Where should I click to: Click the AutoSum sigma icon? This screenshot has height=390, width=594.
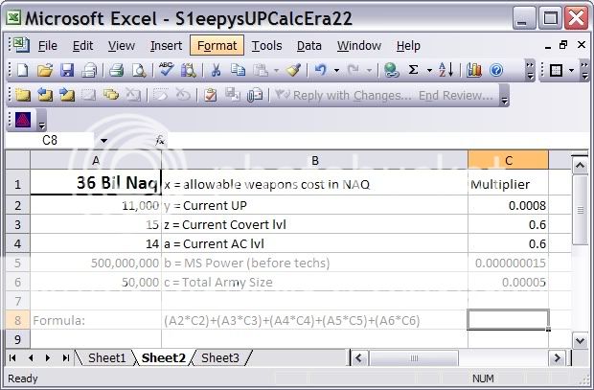[414, 70]
